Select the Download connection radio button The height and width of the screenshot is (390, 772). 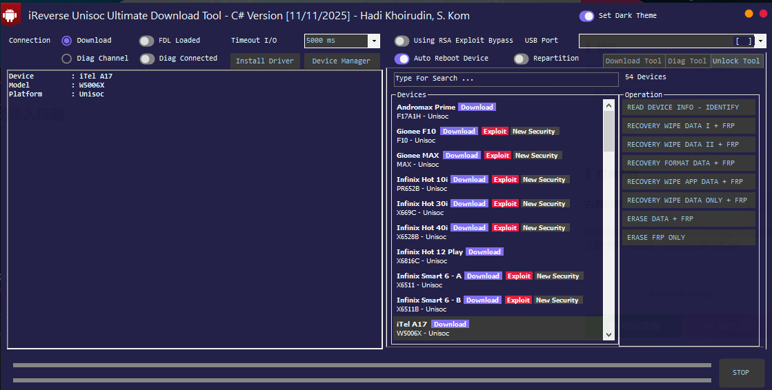[66, 41]
